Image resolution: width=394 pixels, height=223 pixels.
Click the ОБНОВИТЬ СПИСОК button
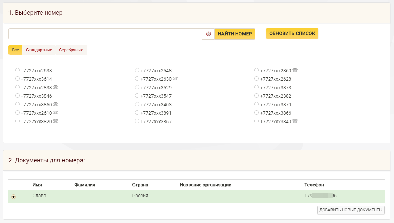coord(292,33)
